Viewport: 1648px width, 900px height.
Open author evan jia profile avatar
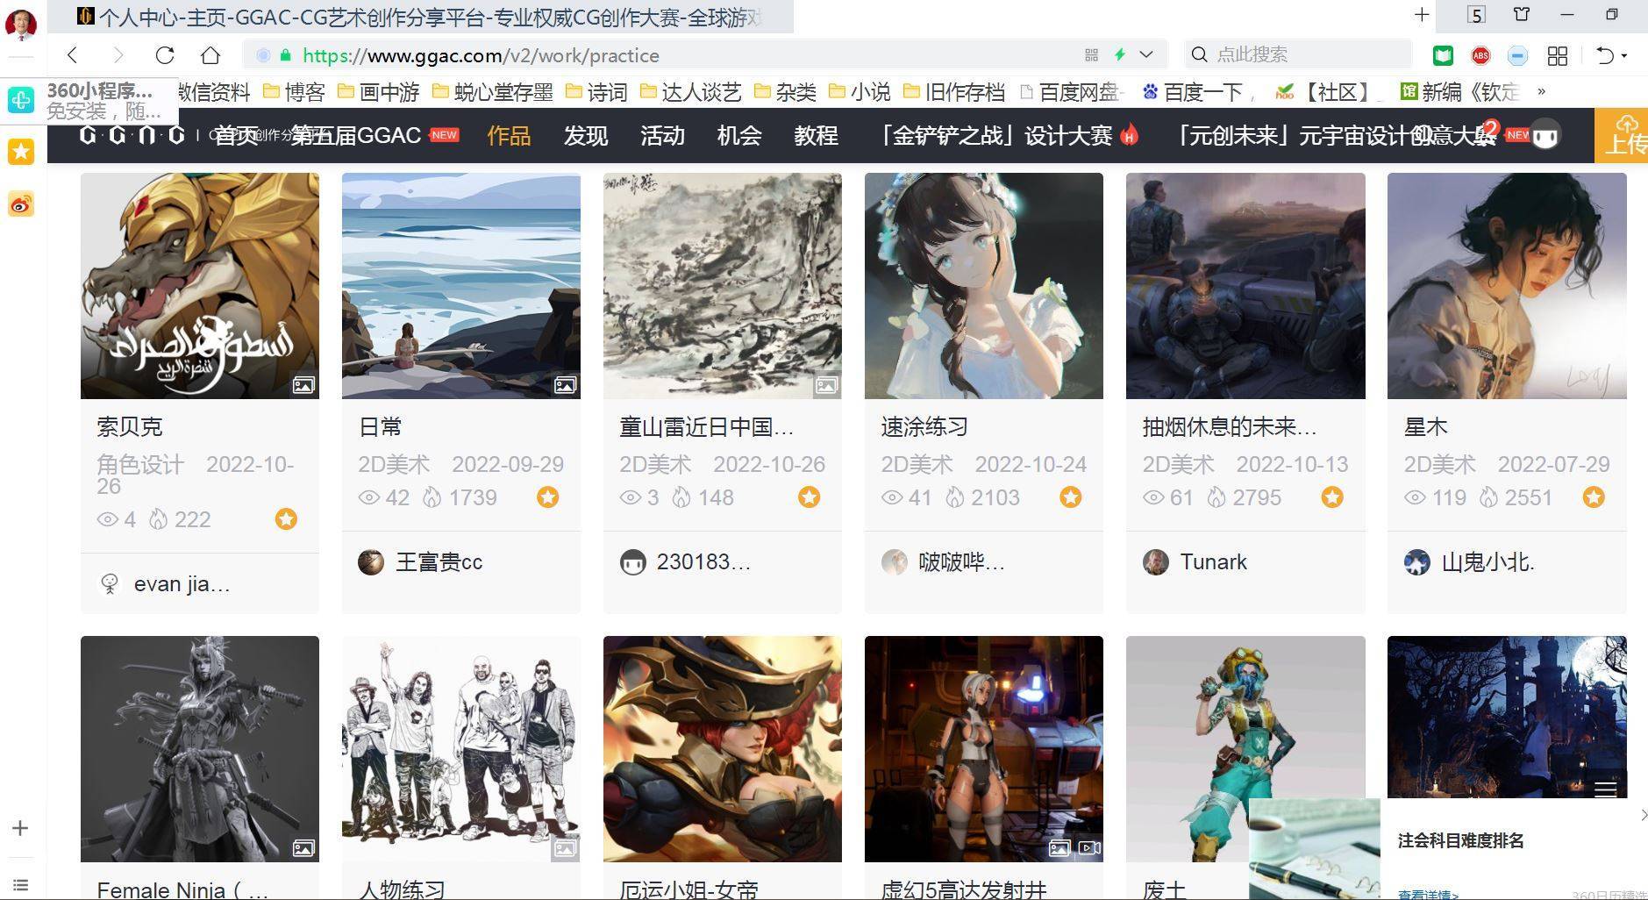tap(110, 584)
